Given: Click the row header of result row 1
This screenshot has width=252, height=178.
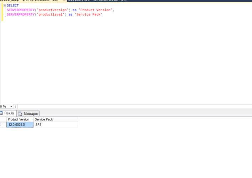Looking at the screenshot, I should click(3, 125).
